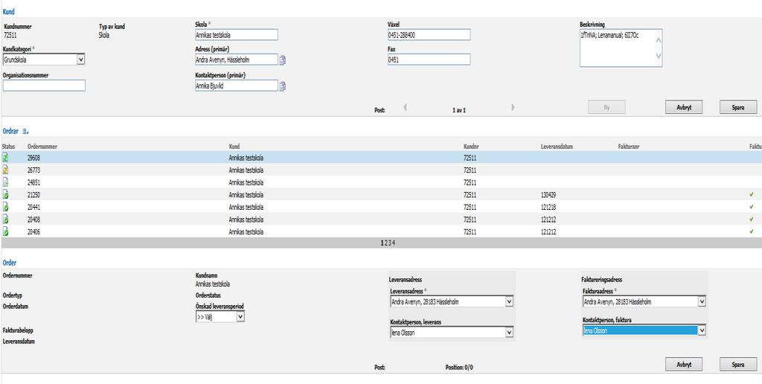Click Avbryt in the Kund section
The height and width of the screenshot is (384, 762).
tap(684, 107)
